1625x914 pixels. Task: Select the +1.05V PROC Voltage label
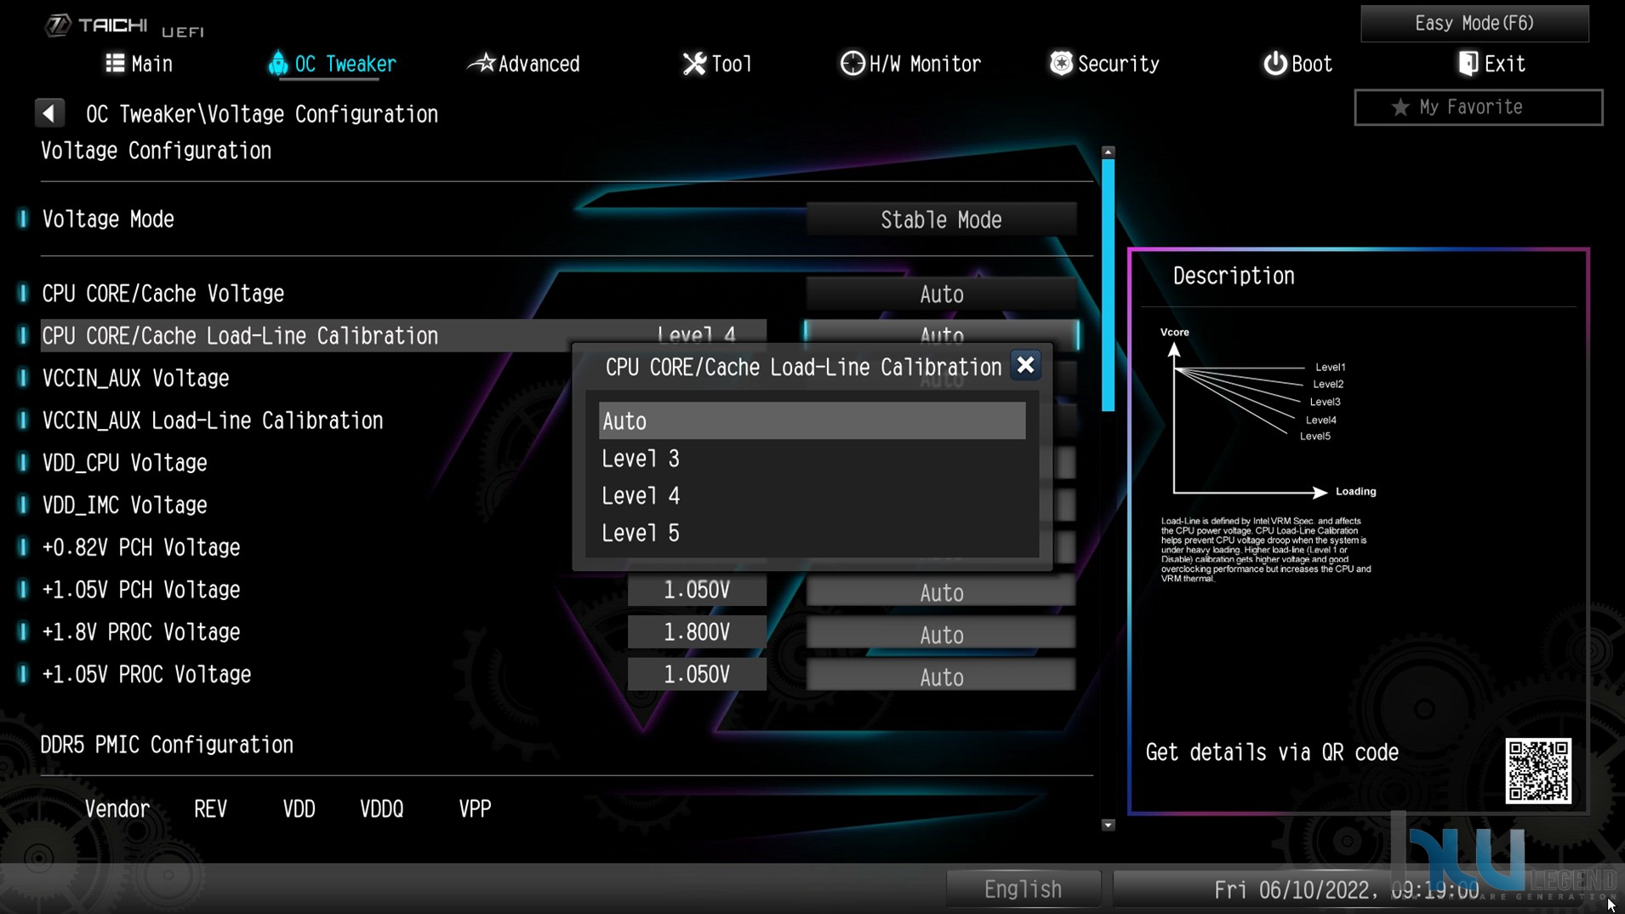146,675
